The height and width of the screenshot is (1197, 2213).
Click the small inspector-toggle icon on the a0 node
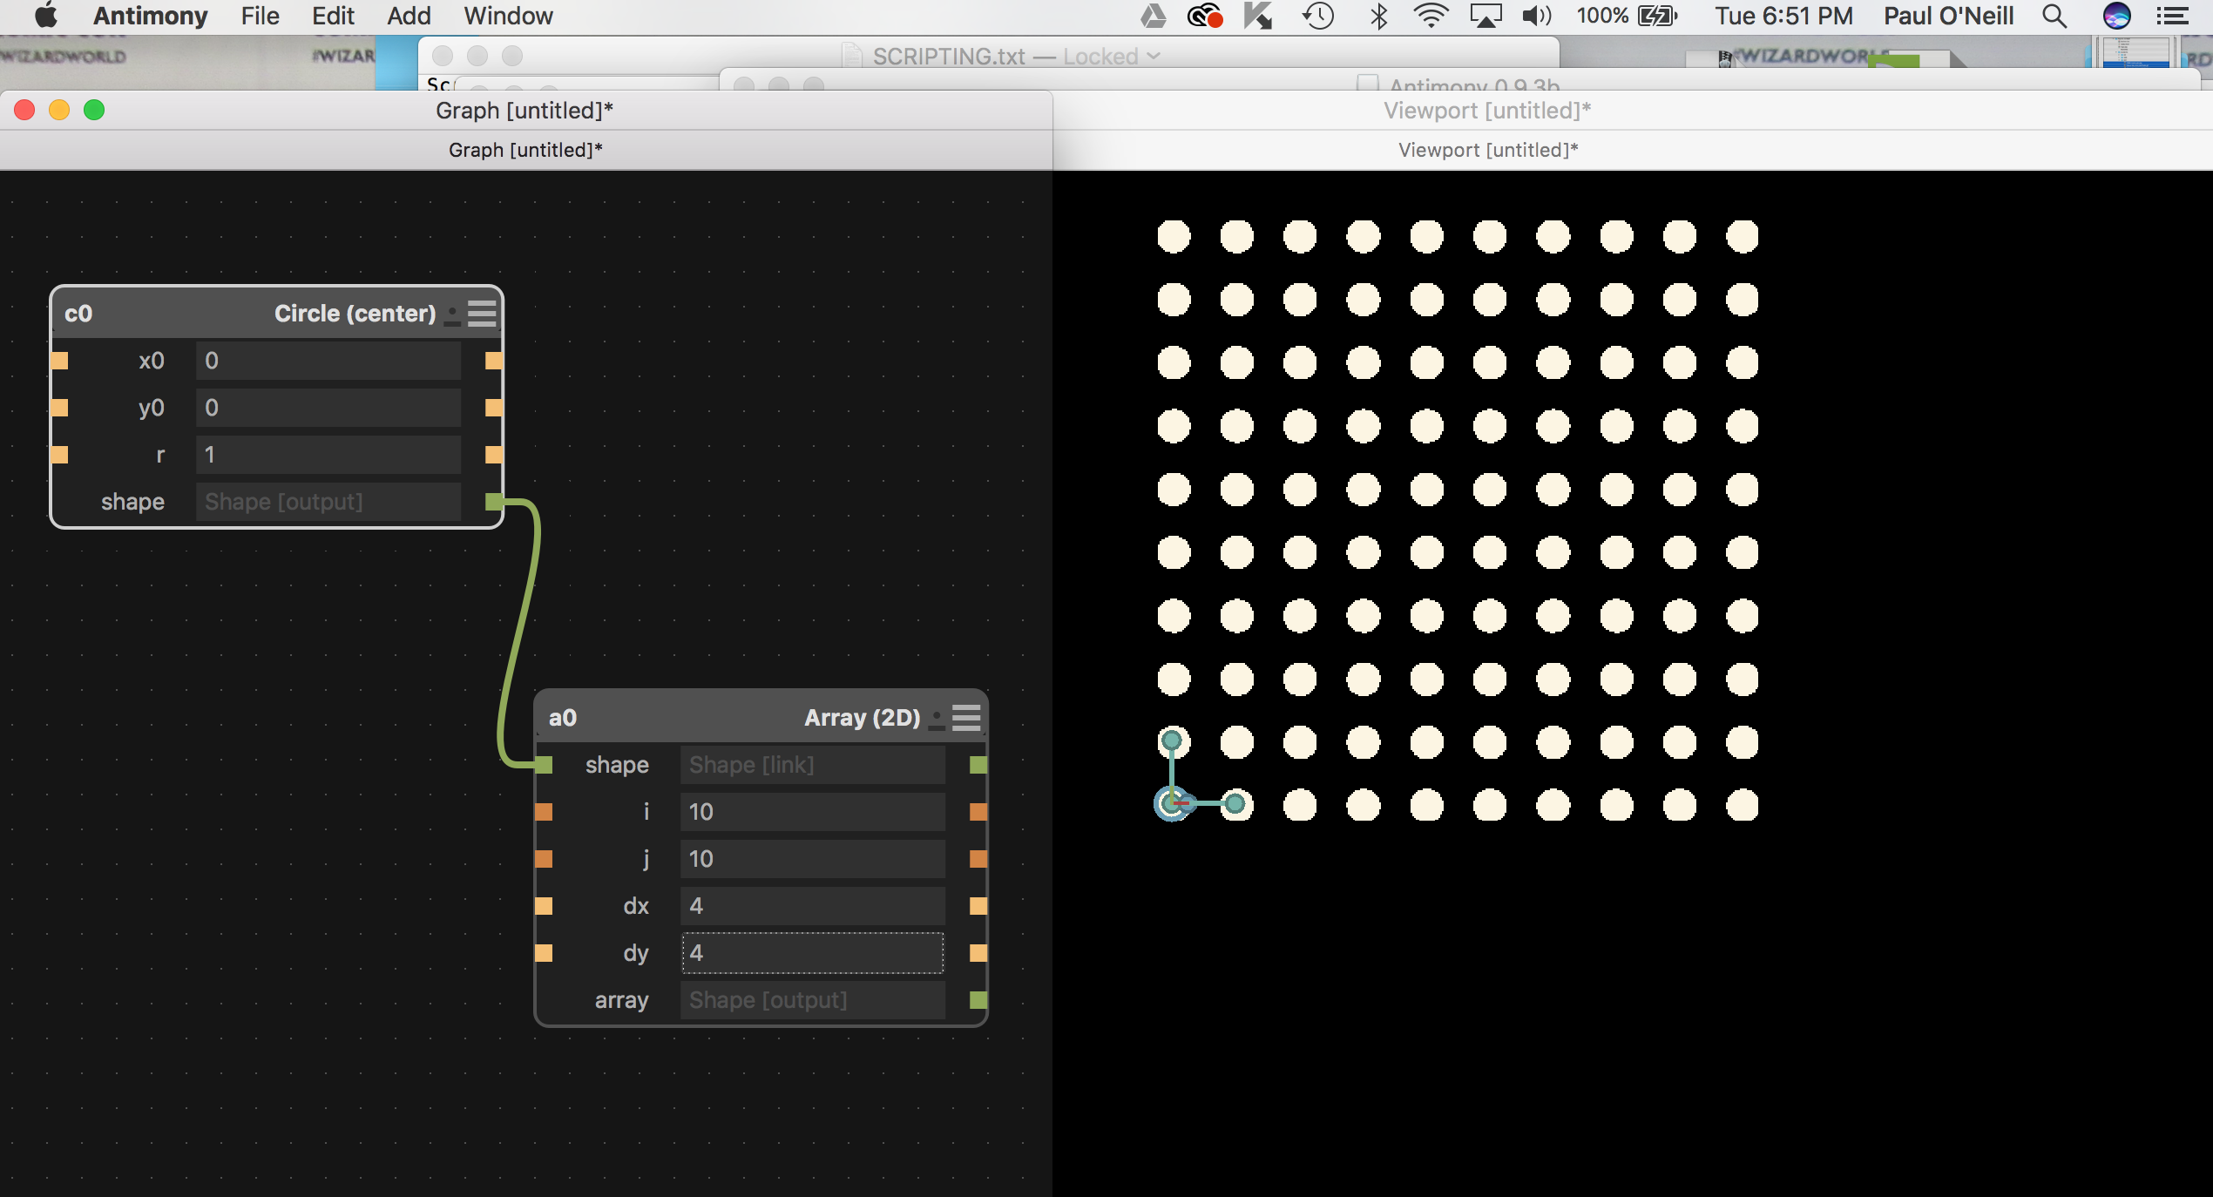click(x=937, y=719)
